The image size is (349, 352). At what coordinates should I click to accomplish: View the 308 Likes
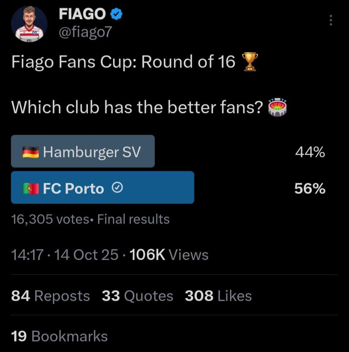(x=218, y=295)
